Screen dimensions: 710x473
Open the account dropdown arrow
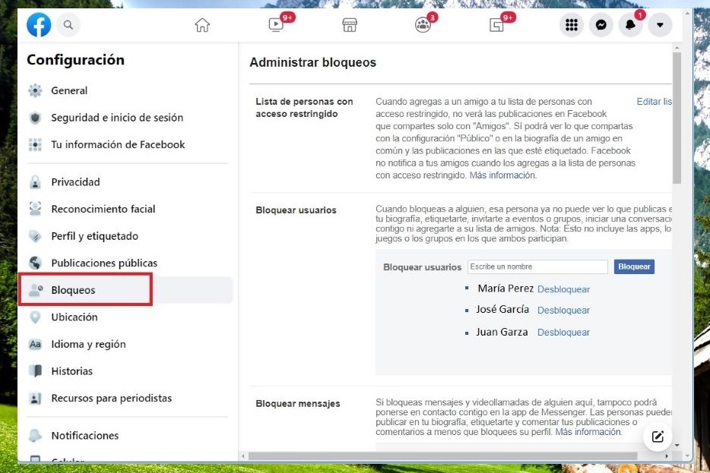[660, 24]
